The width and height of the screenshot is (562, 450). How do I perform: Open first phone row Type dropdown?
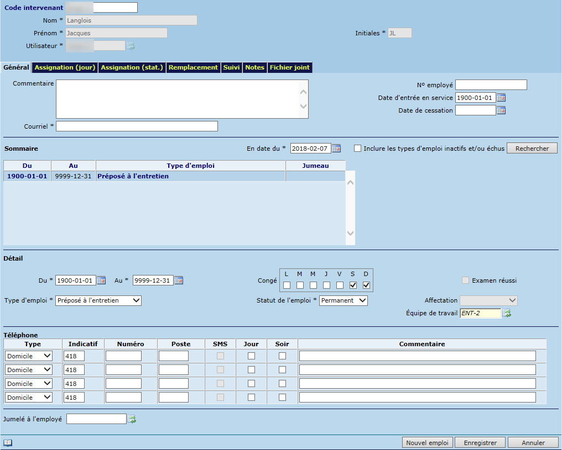tap(29, 356)
